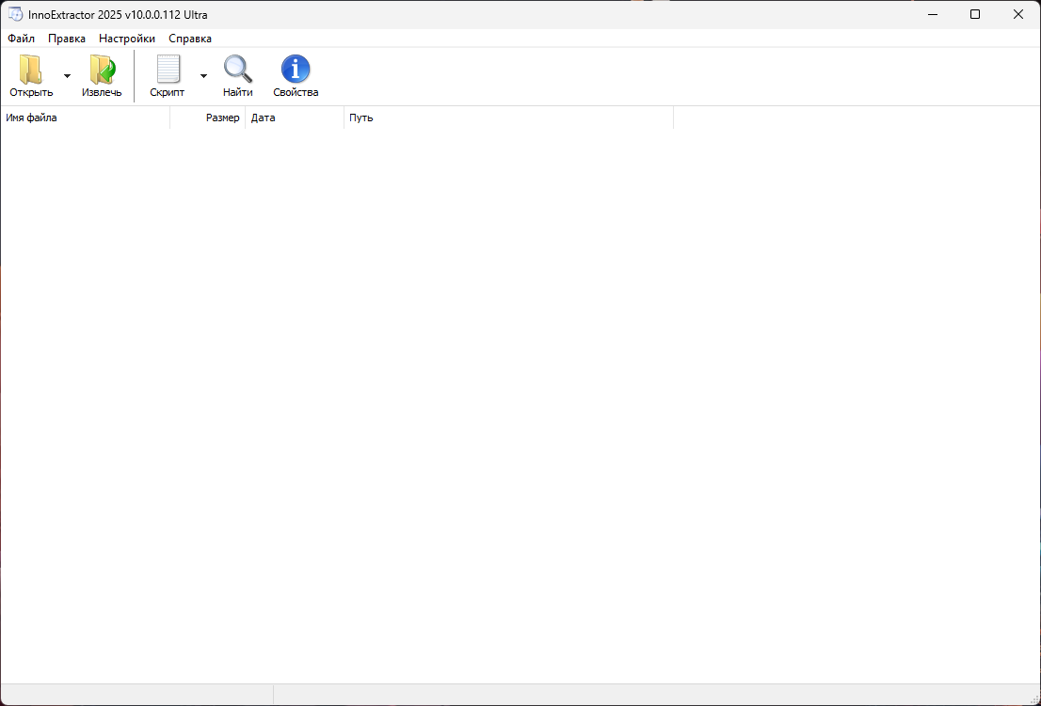Minimize the InnoExtractor window
The image size is (1041, 706).
click(x=933, y=14)
